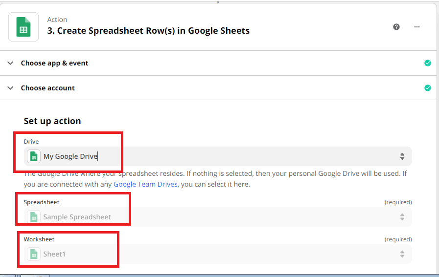
Task: Click the large Google Sheets step icon
Action: [x=23, y=27]
